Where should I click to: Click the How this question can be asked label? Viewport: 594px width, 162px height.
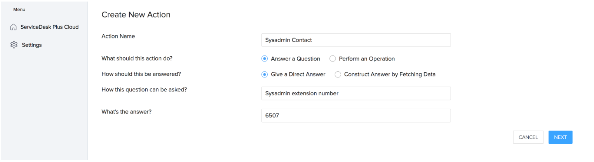pos(144,89)
